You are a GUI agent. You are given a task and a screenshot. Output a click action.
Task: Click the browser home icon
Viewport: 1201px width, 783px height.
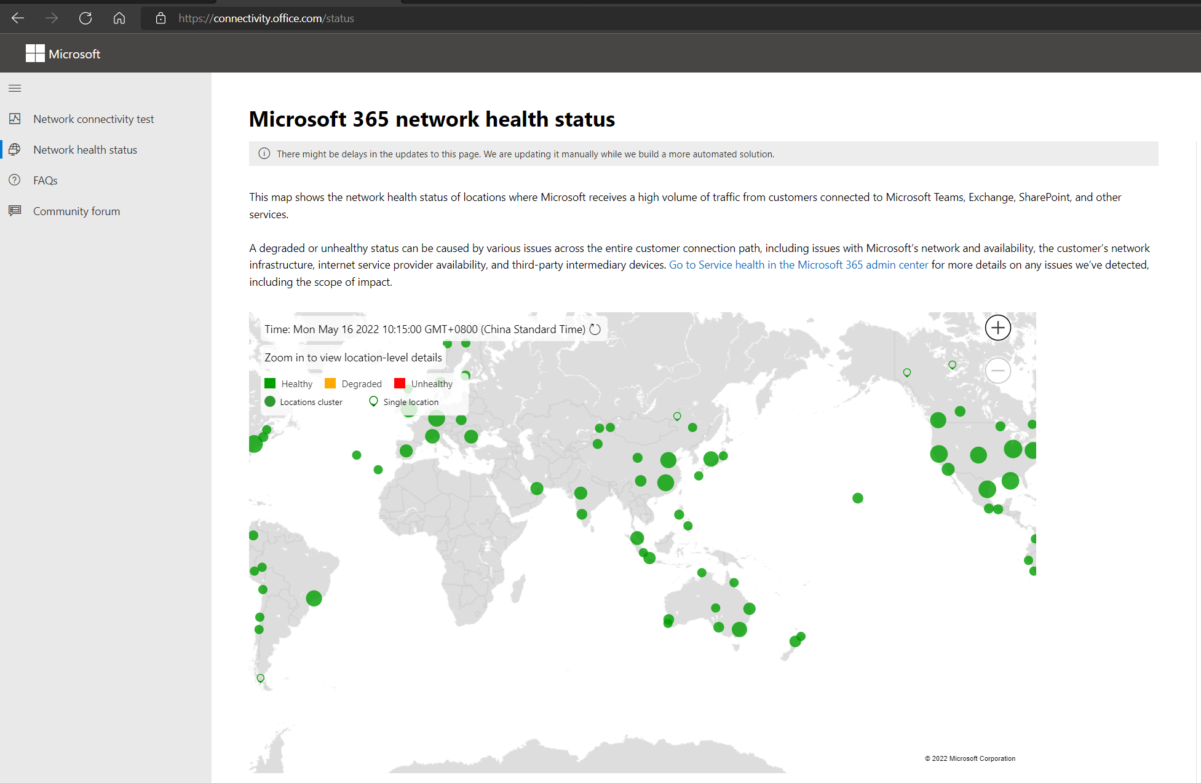[x=119, y=18]
